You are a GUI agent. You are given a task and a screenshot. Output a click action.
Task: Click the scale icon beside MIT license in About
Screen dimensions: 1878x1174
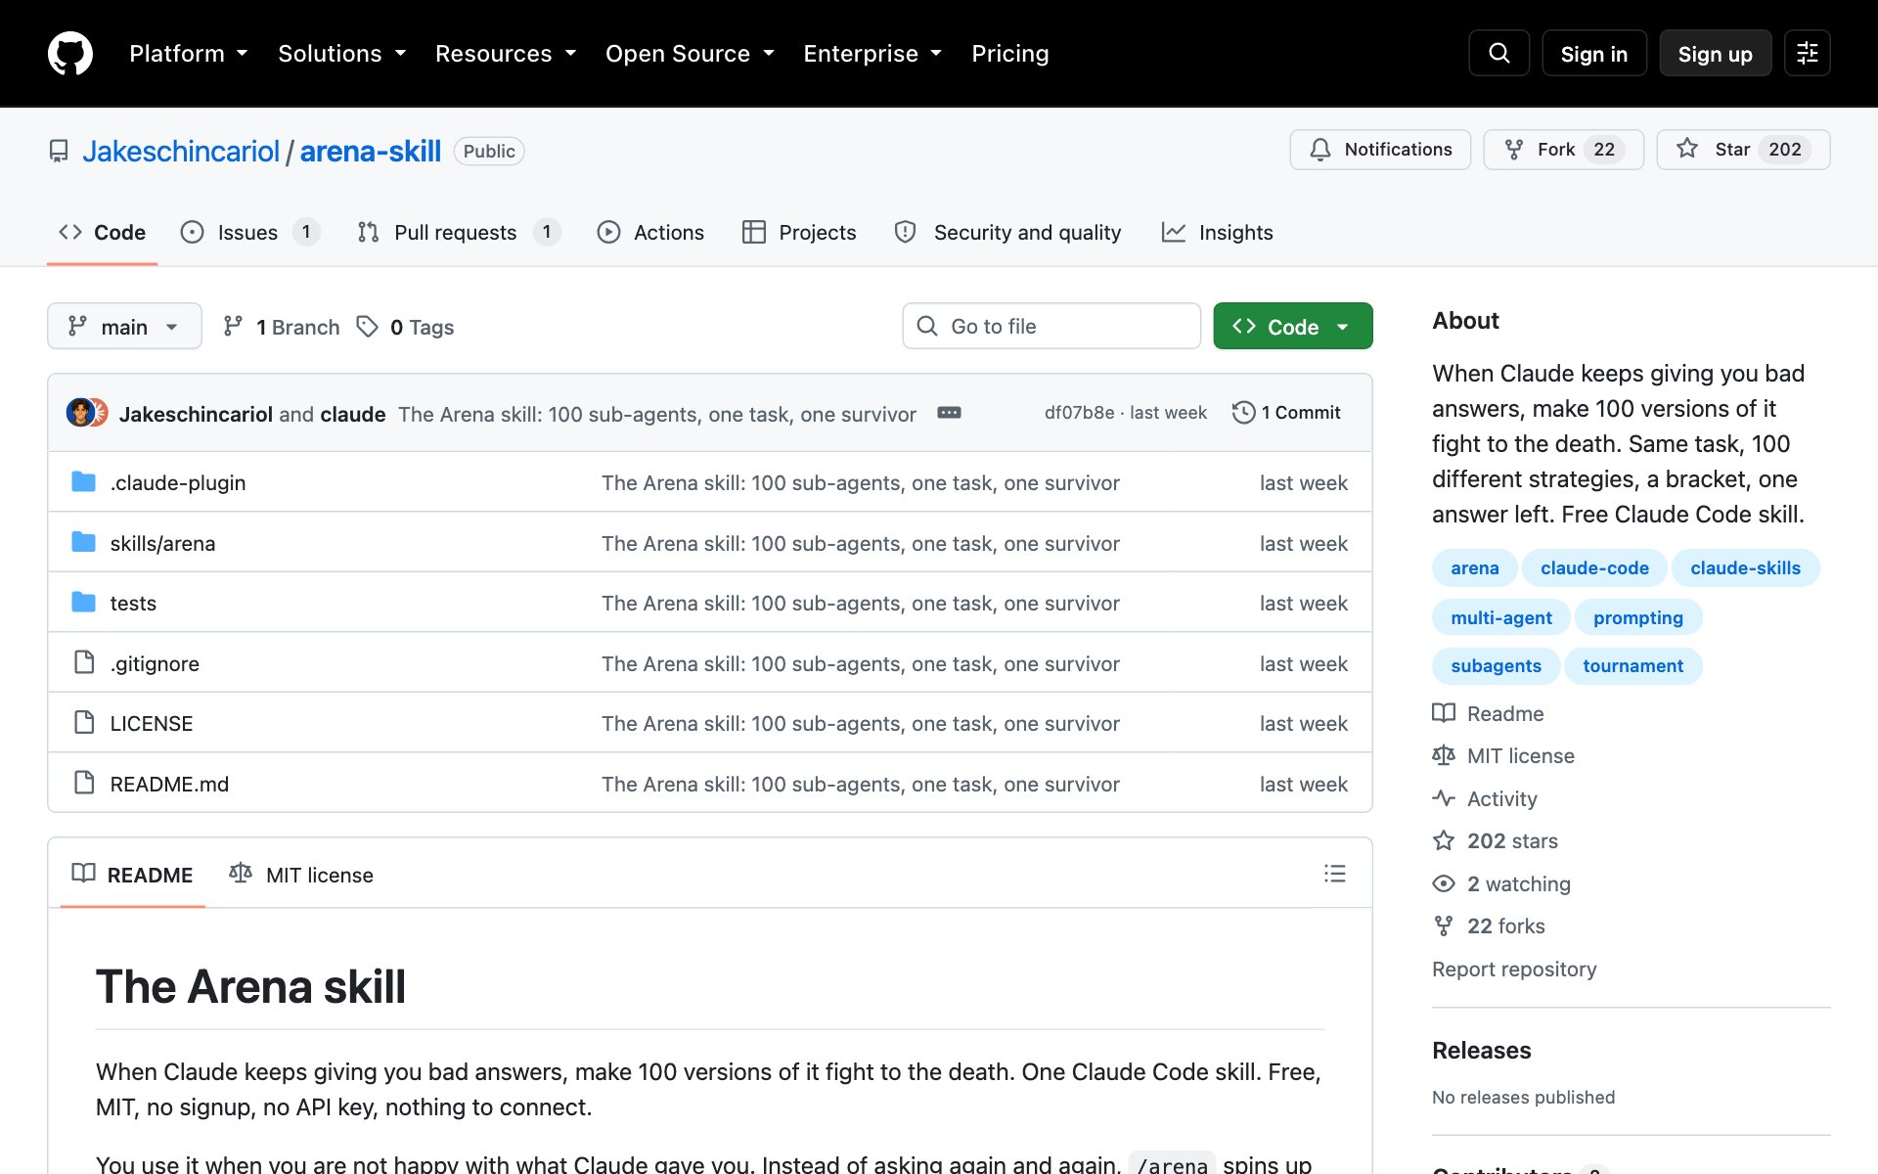click(1444, 755)
